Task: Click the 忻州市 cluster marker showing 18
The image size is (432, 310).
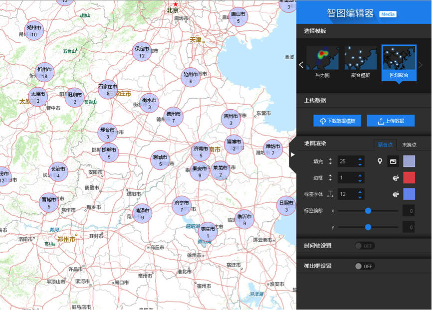Action: 44,72
